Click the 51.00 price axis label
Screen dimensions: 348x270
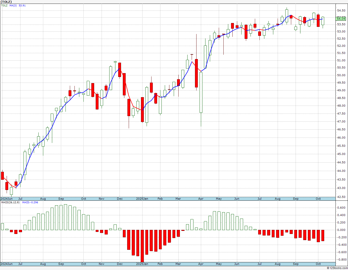pyautogui.click(x=341, y=60)
